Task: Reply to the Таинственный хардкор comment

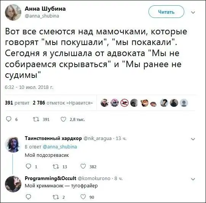Action: (28, 166)
